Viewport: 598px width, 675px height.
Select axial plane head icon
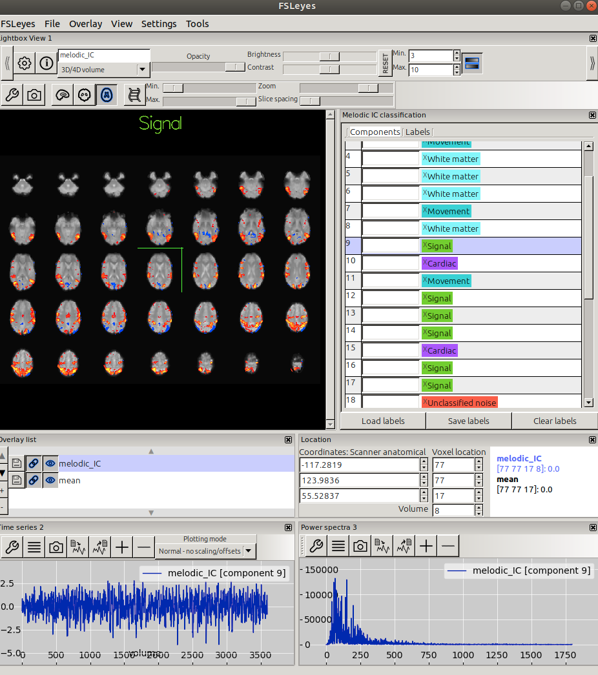(x=107, y=95)
